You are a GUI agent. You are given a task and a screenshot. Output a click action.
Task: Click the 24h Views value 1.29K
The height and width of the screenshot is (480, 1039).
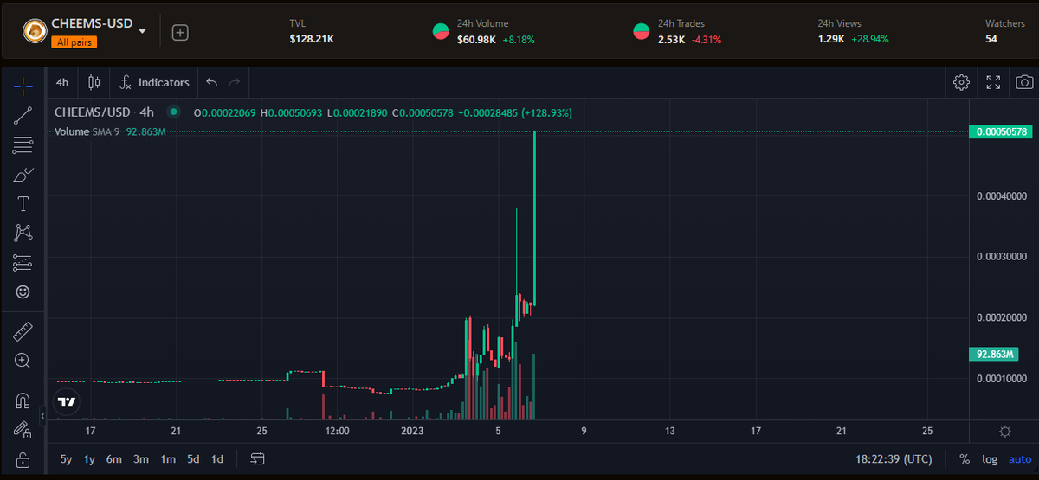click(x=830, y=39)
